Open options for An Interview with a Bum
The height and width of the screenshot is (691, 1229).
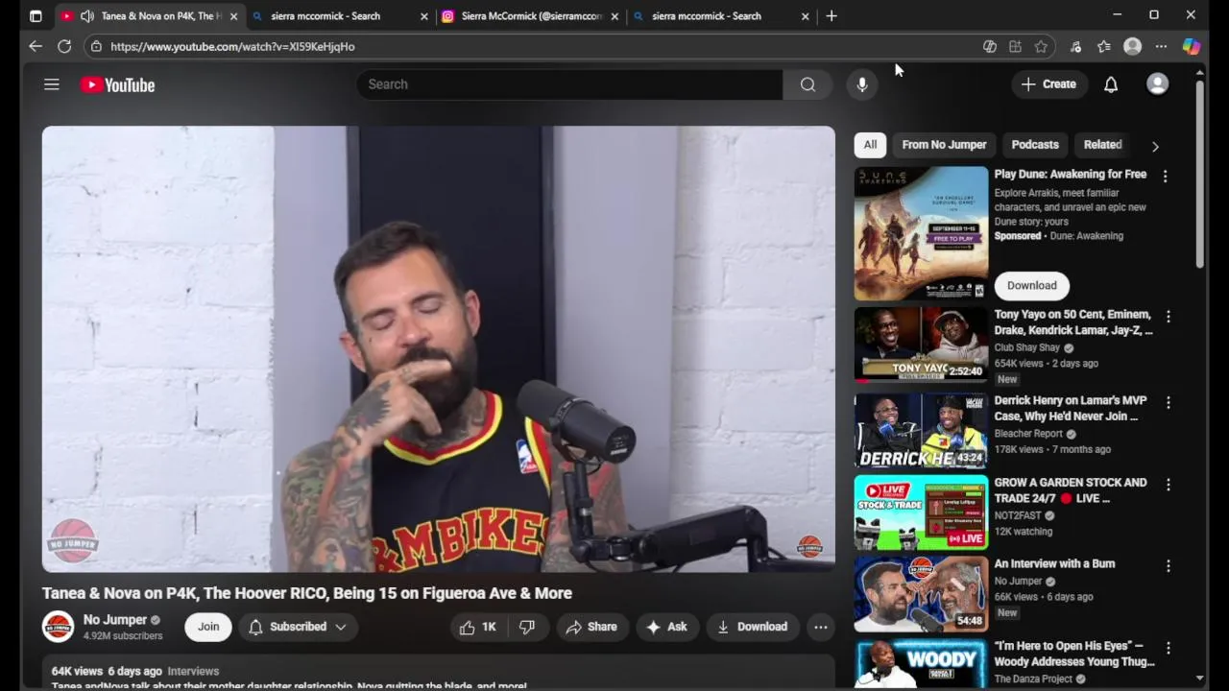tap(1169, 566)
